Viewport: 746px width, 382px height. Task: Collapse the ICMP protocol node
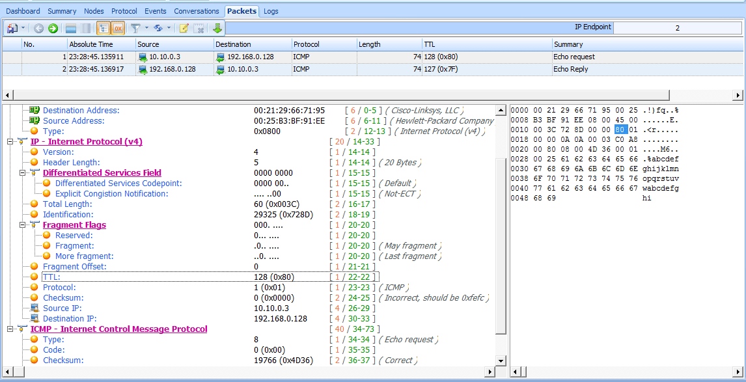10,329
